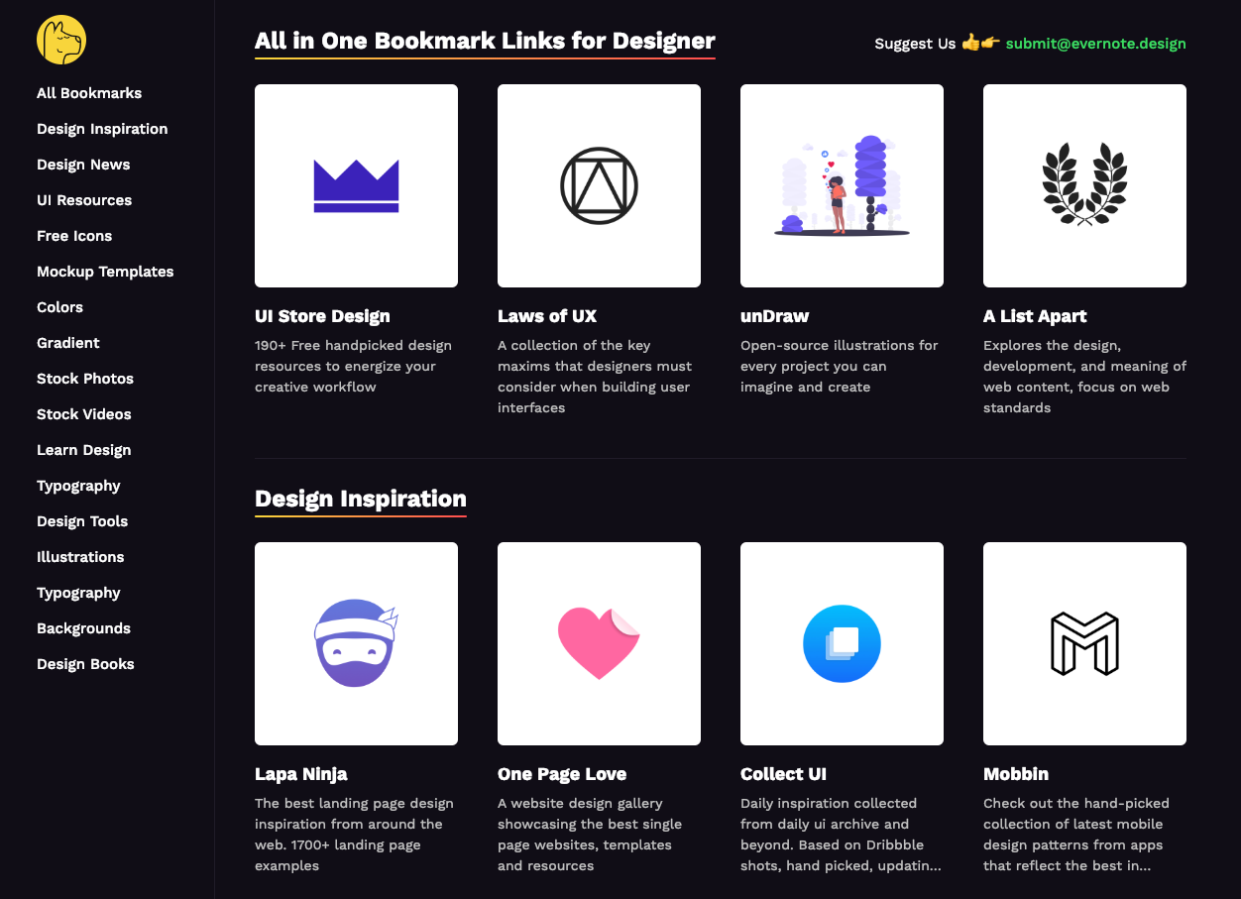Open Stock Videos category
1241x899 pixels.
(84, 414)
